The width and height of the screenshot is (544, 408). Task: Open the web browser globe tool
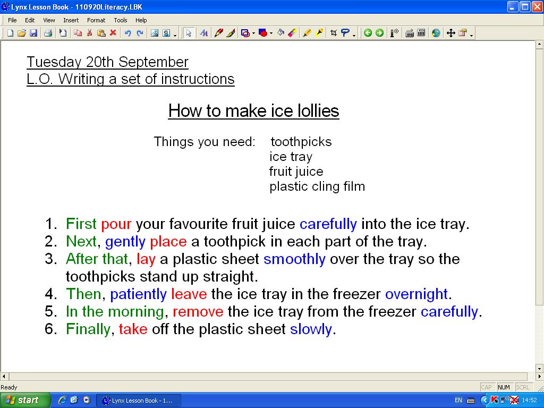436,32
